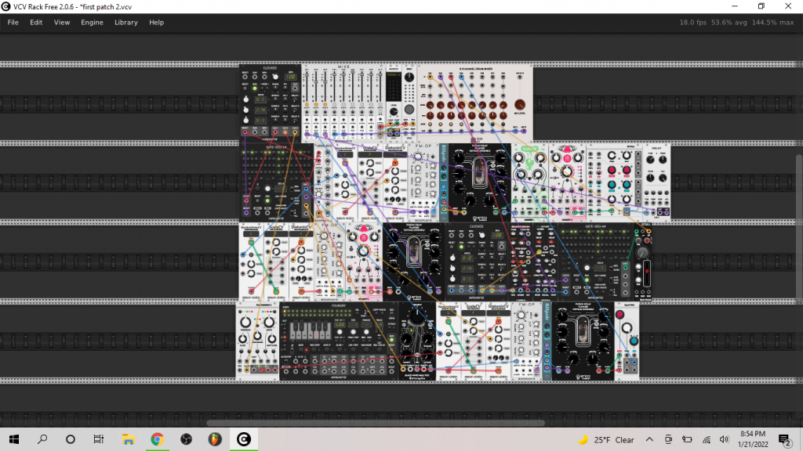This screenshot has height=451, width=803.
Task: Open the Edit menu
Action: click(x=36, y=23)
